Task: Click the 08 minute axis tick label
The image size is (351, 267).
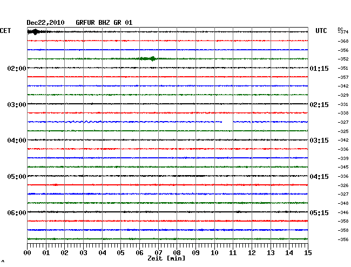Action: tap(177, 253)
